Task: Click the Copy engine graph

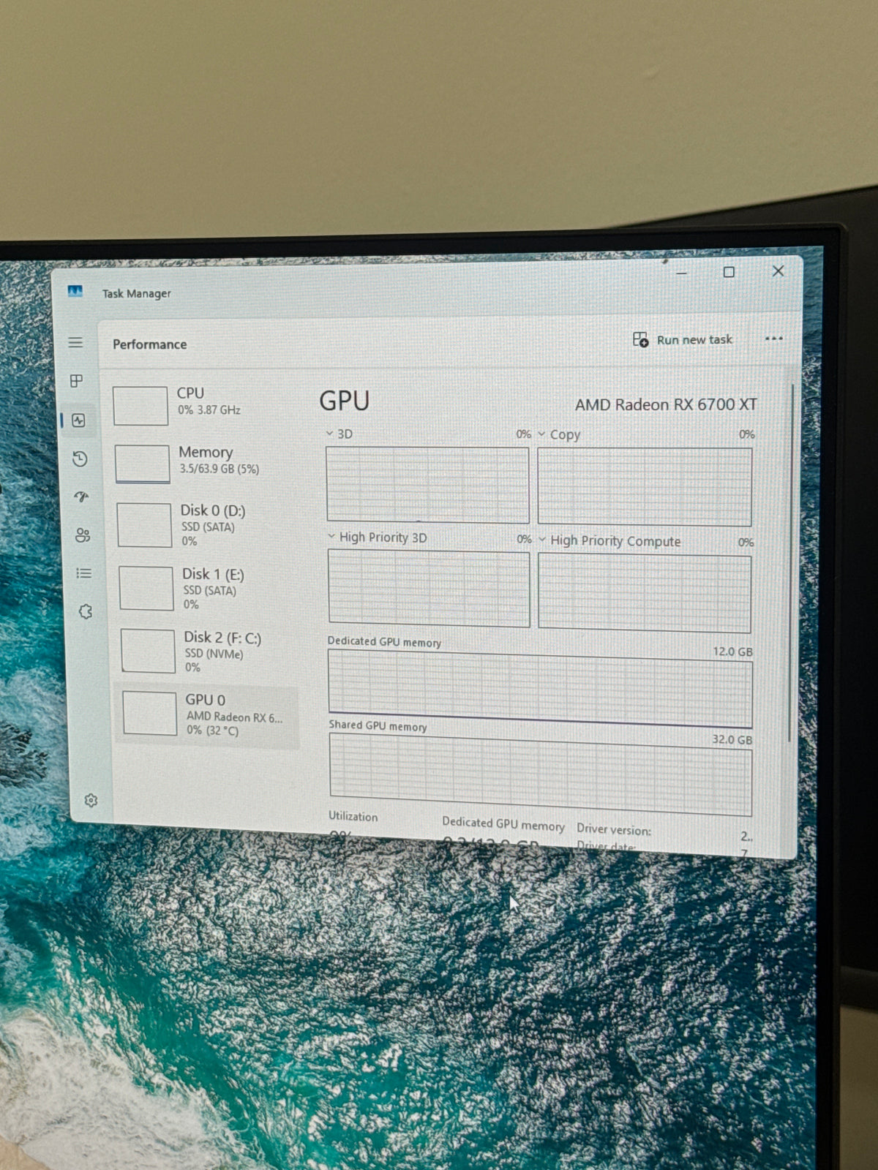Action: point(645,487)
